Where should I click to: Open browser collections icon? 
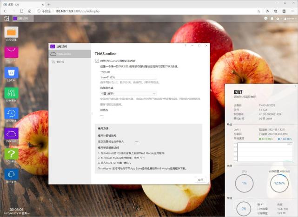click(x=276, y=11)
